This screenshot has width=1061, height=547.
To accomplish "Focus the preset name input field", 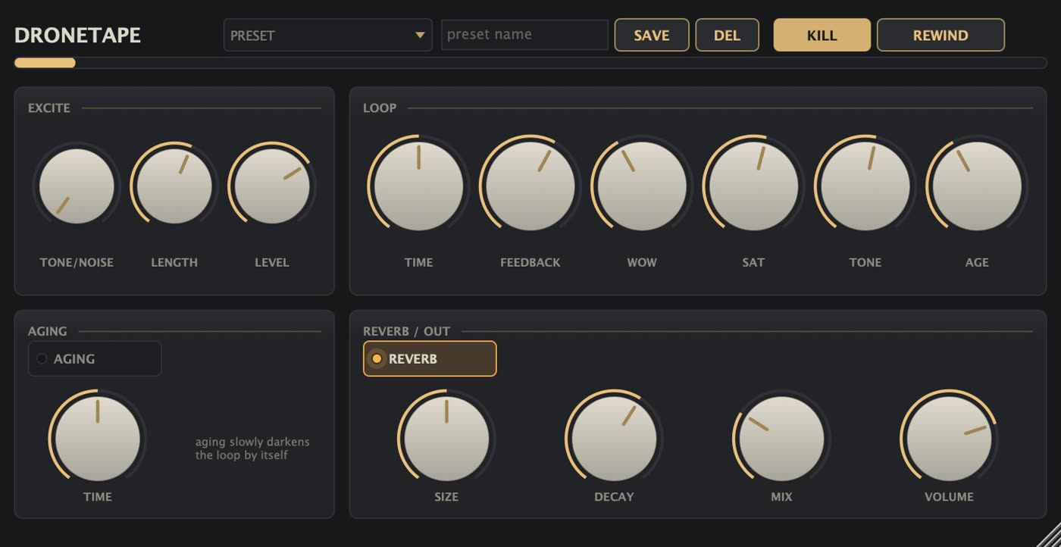I will pos(524,35).
